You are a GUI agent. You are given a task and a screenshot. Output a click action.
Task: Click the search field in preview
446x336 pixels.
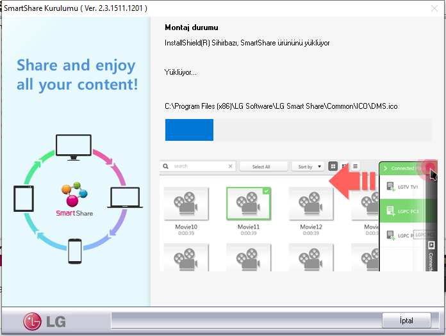pyautogui.click(x=198, y=166)
